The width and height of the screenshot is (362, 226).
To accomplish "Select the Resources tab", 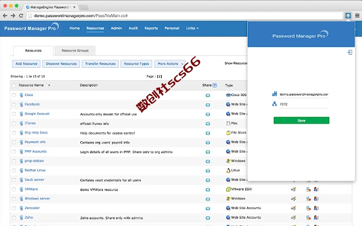I will click(x=33, y=50).
